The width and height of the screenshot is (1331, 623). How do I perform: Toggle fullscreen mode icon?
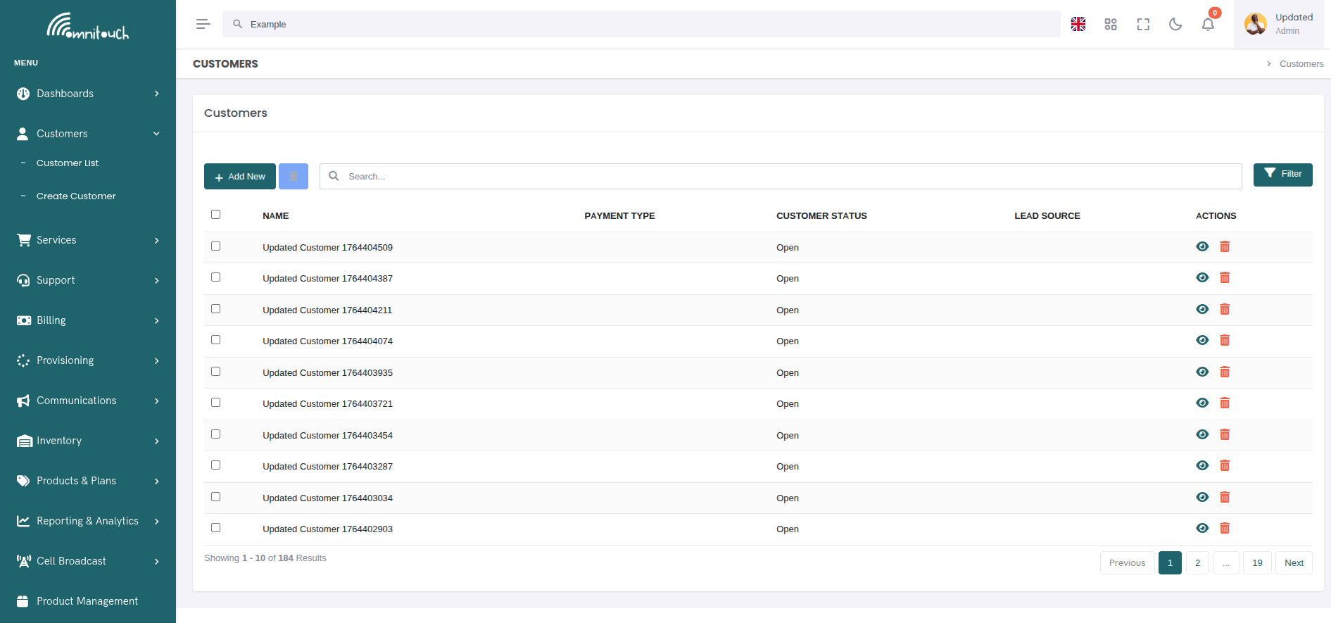pyautogui.click(x=1142, y=24)
